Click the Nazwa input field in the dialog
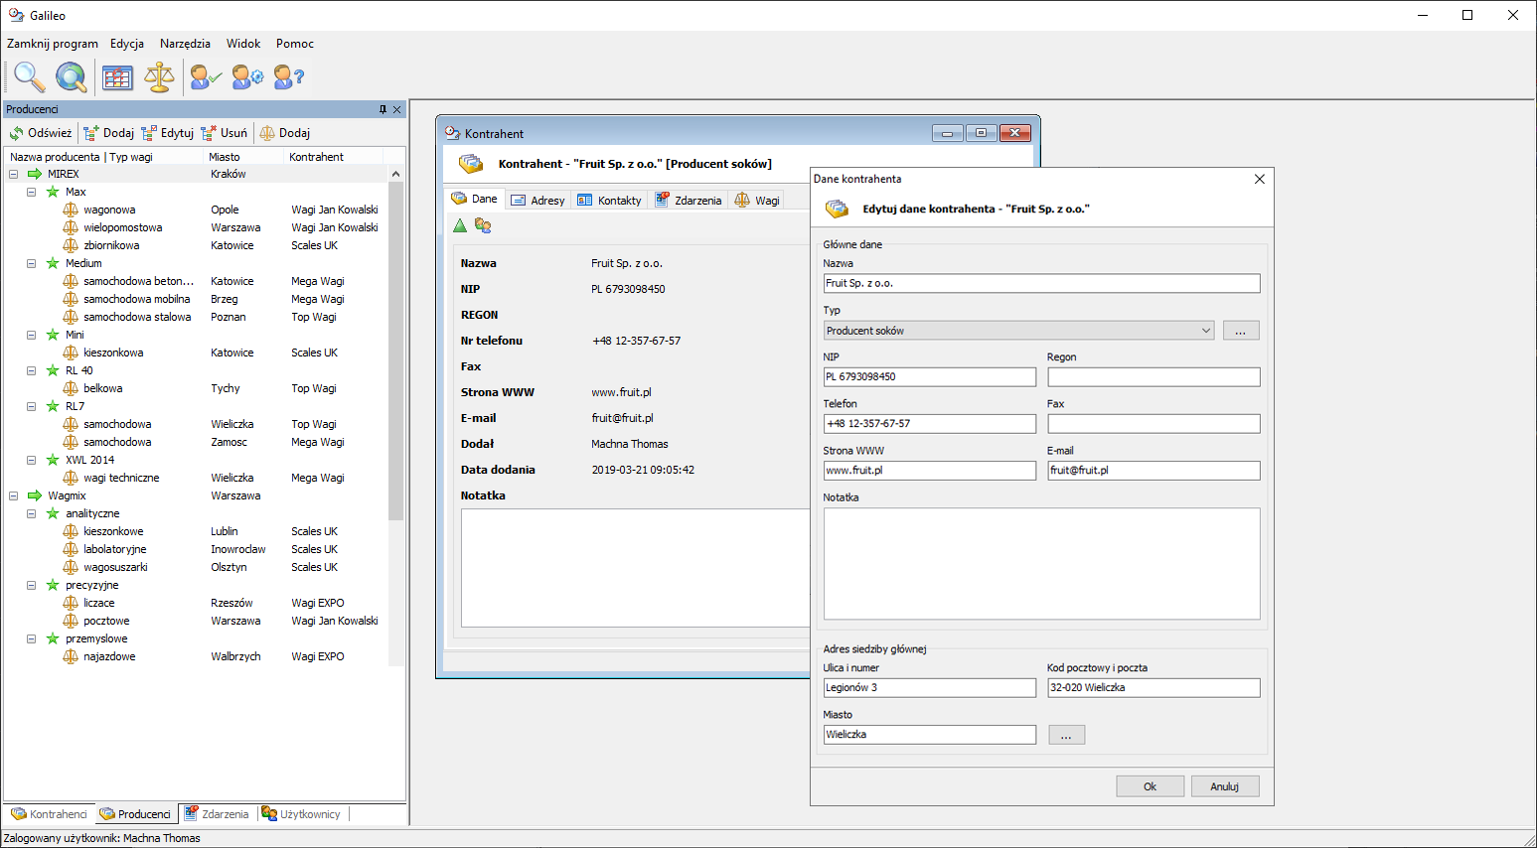This screenshot has width=1537, height=848. click(1040, 283)
